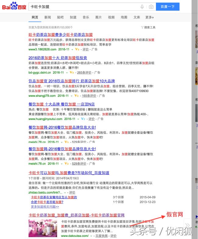Click the 百度一下 search button
198x239 pixels.
coord(168,6)
